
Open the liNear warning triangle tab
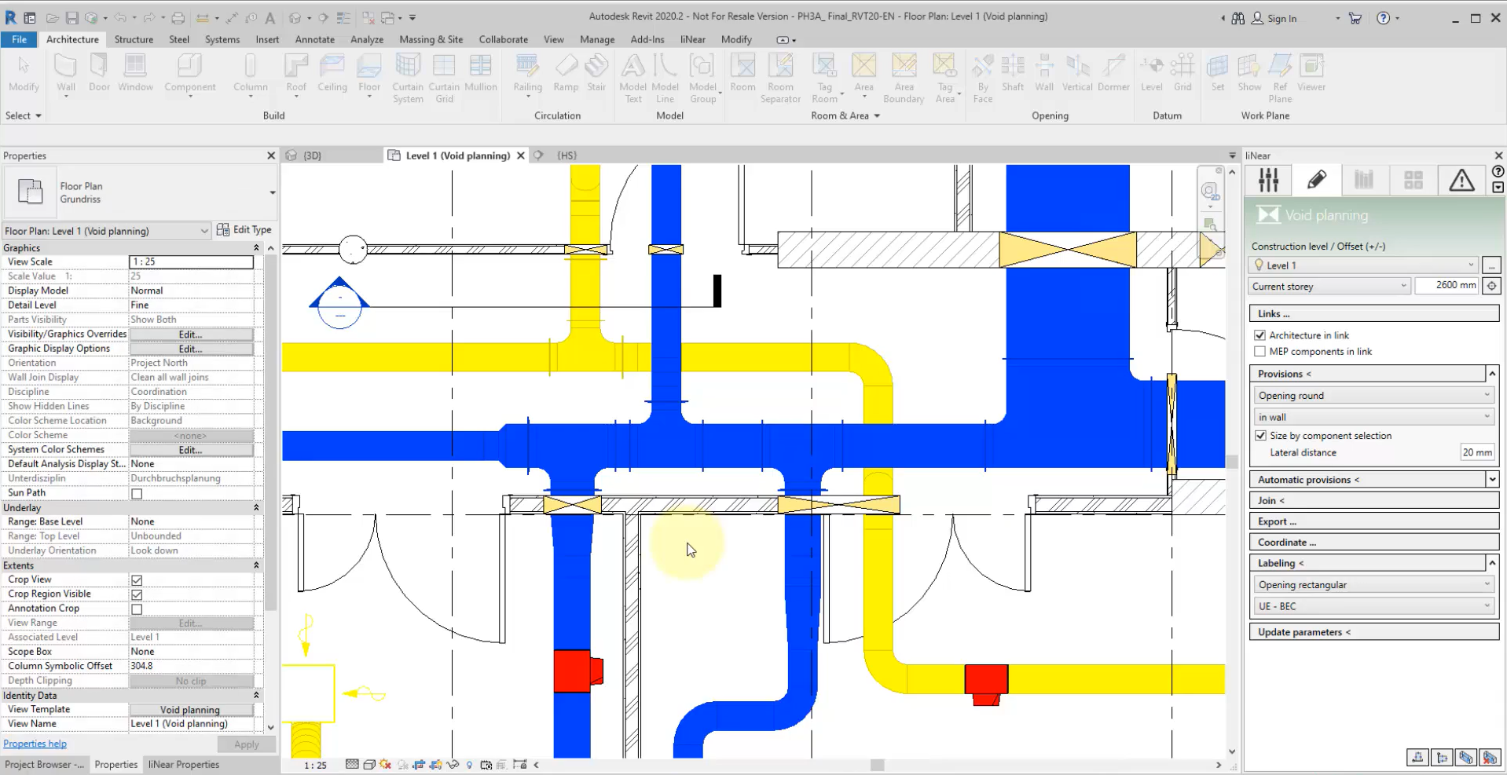click(x=1461, y=181)
